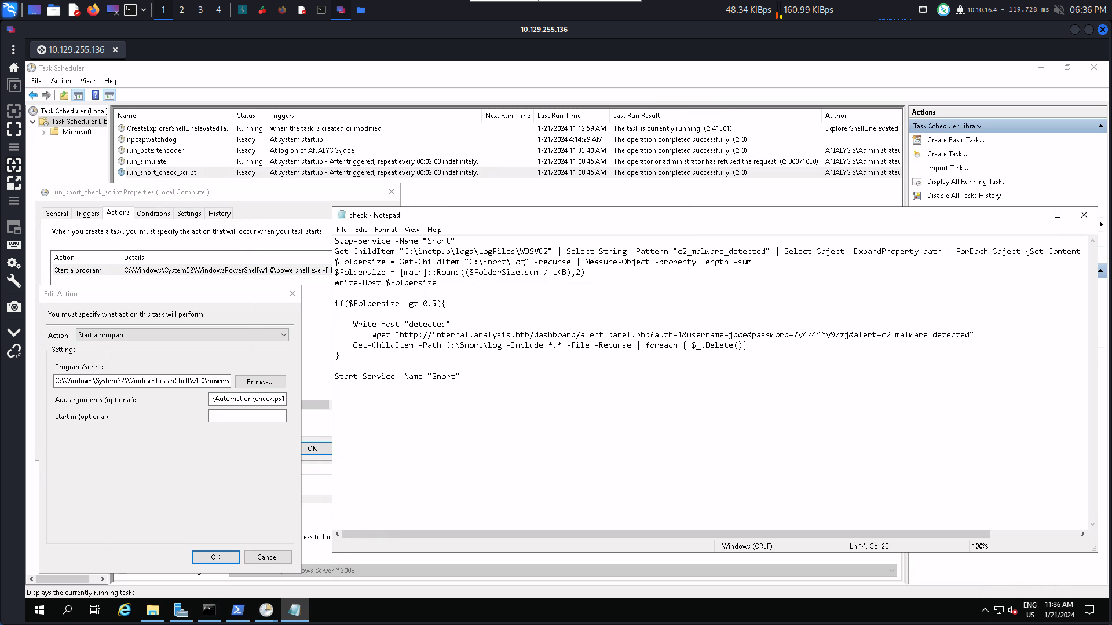Open the Action dropdown 'Start a program'

tap(182, 335)
